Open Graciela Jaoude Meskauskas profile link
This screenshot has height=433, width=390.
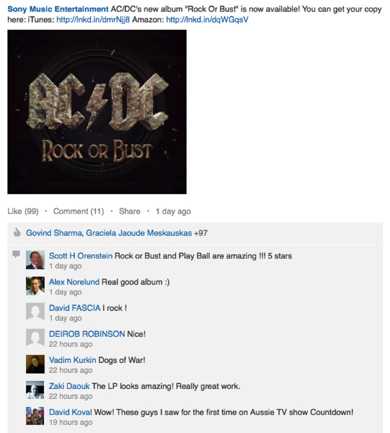coord(139,233)
